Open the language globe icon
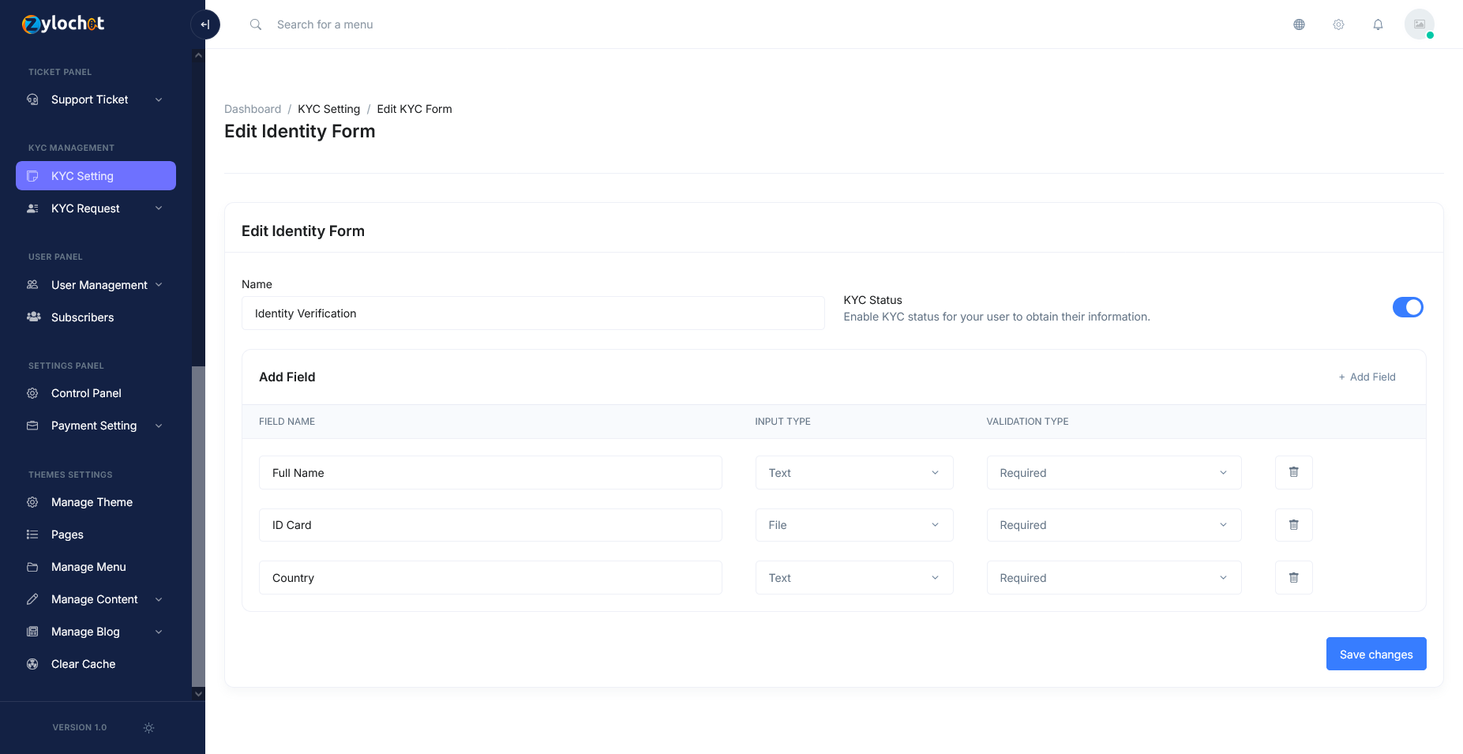The width and height of the screenshot is (1463, 754). click(x=1299, y=24)
